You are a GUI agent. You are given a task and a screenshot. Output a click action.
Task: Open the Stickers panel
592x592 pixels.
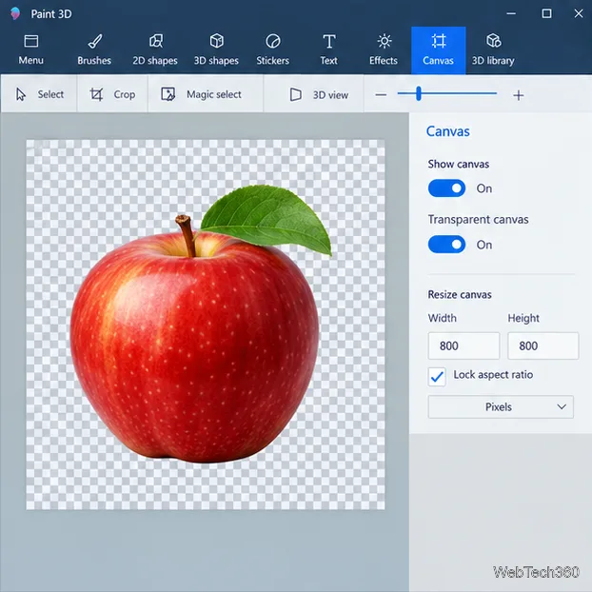[x=272, y=49]
